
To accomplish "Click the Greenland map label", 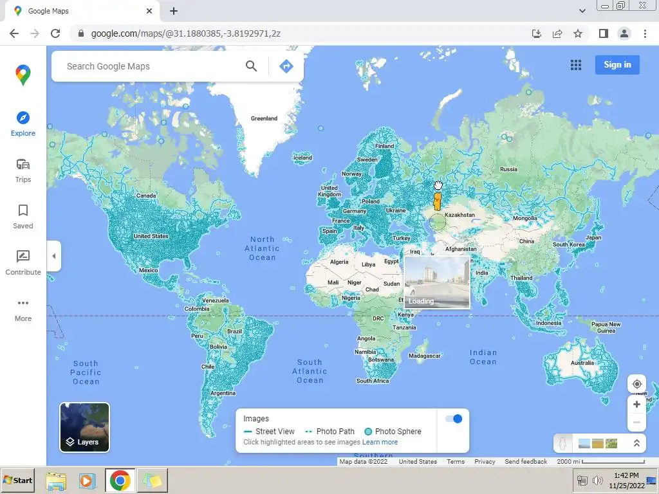I will (x=264, y=118).
